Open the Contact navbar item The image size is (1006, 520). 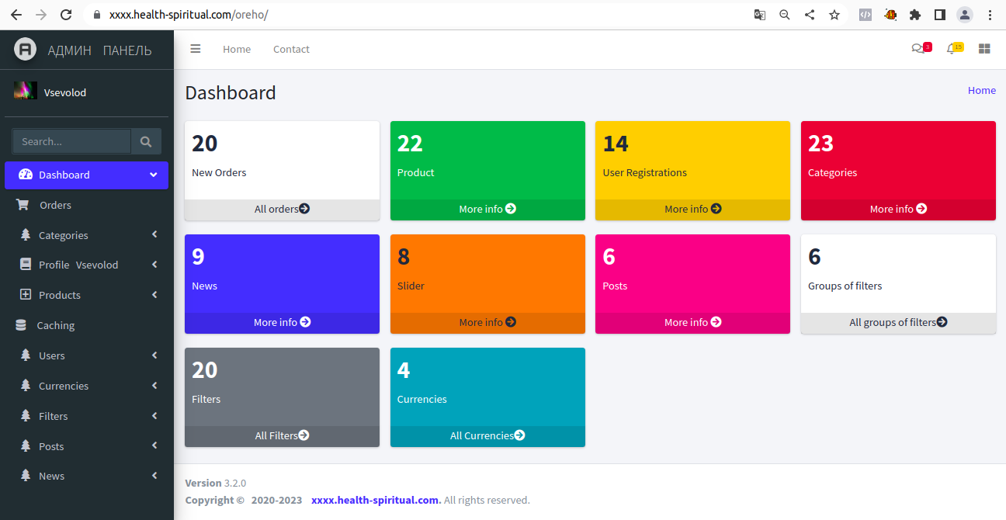(x=291, y=49)
